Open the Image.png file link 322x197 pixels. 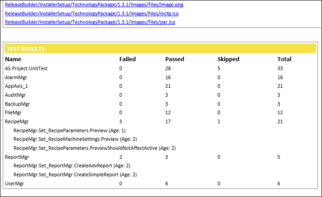[x=94, y=4]
